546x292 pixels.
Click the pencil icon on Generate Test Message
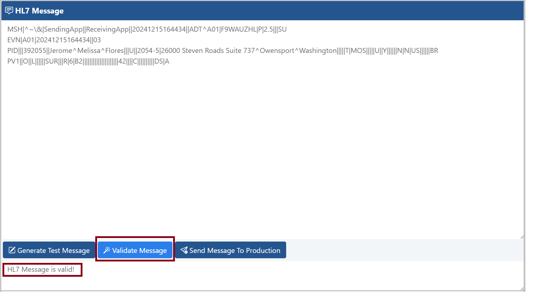pyautogui.click(x=12, y=250)
